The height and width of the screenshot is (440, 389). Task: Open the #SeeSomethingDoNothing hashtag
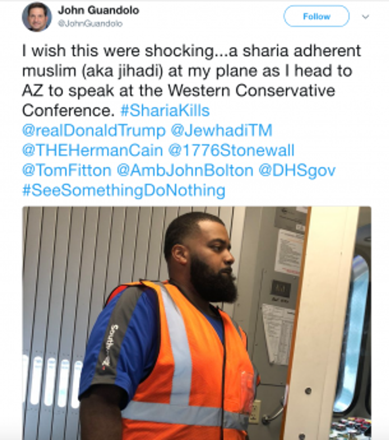[x=124, y=190]
